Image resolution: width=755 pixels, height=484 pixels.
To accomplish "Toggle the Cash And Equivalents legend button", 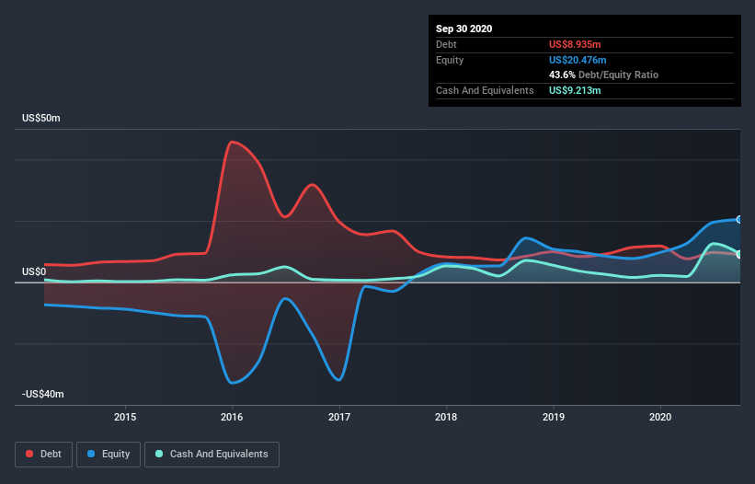I will [212, 455].
